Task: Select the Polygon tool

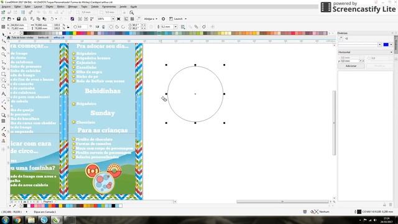Action: click(4, 86)
